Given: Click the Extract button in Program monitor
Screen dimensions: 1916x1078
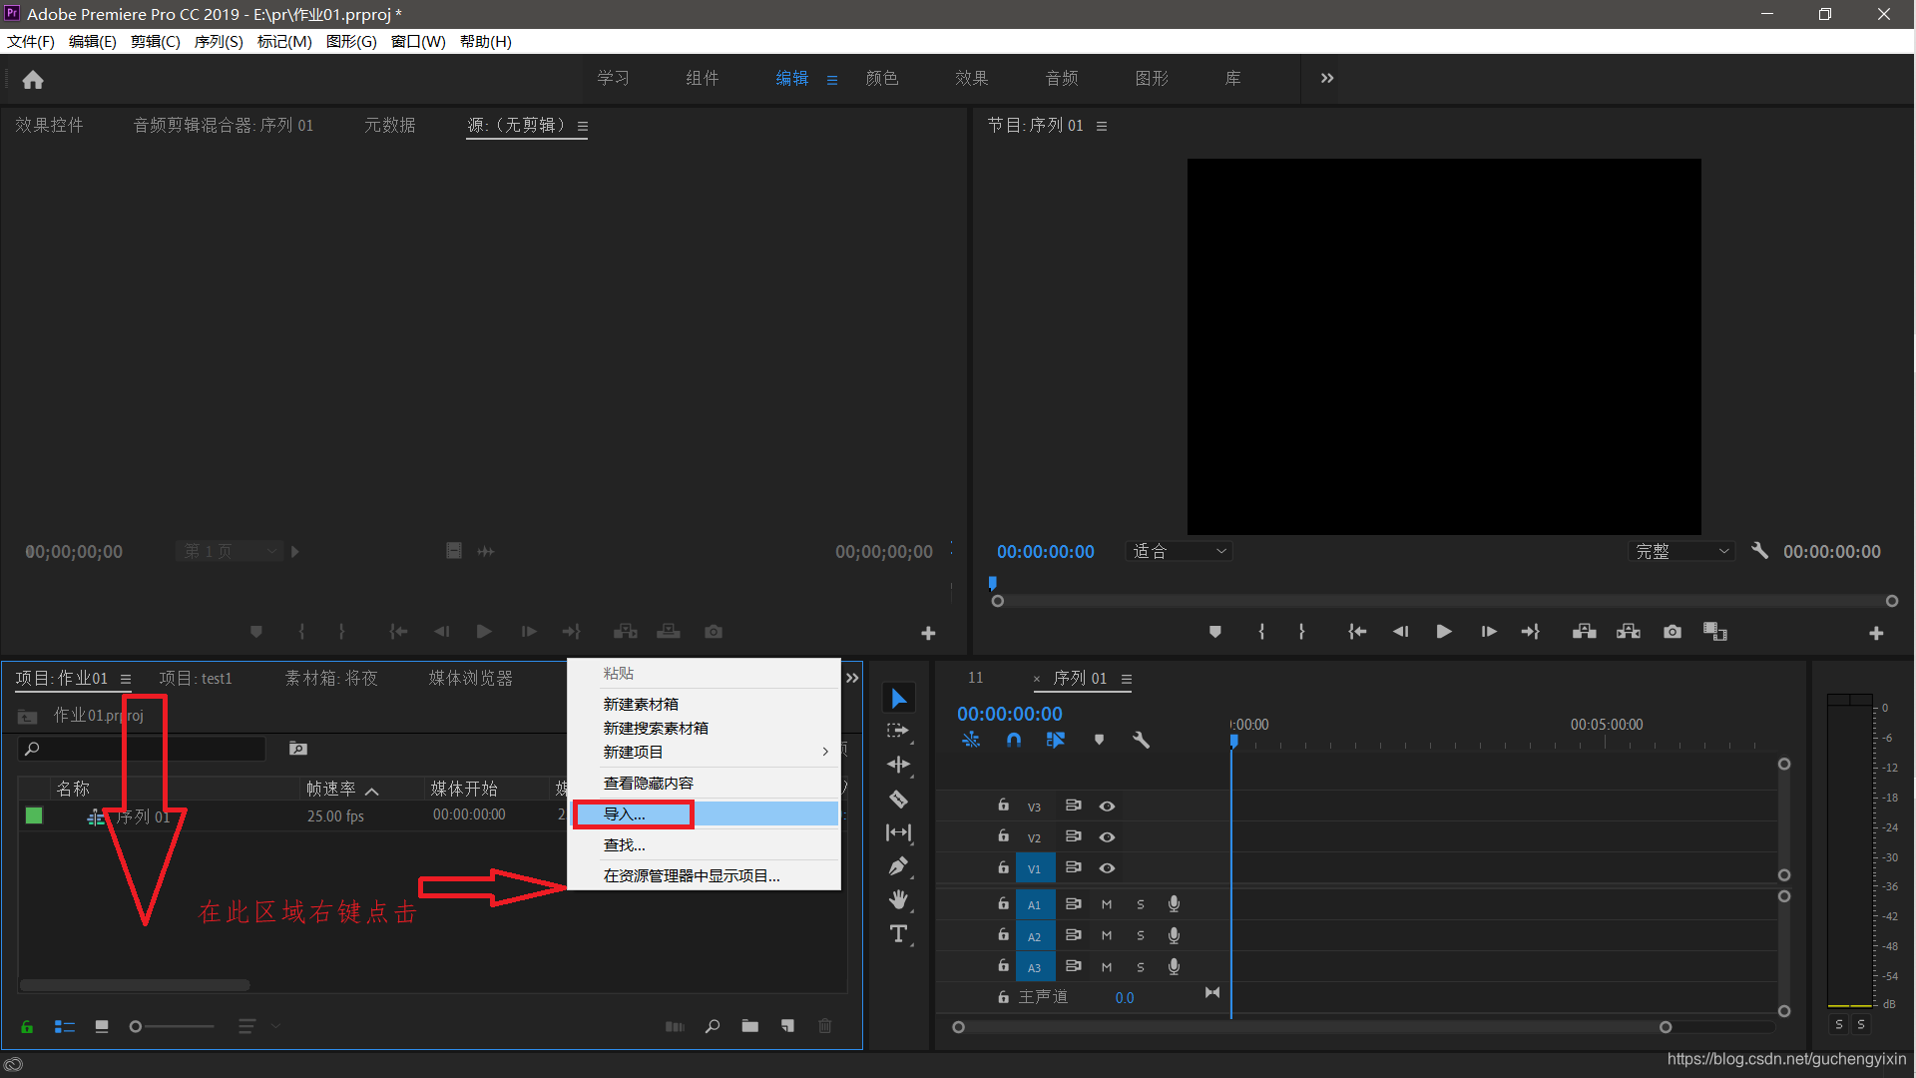Looking at the screenshot, I should click(1629, 632).
